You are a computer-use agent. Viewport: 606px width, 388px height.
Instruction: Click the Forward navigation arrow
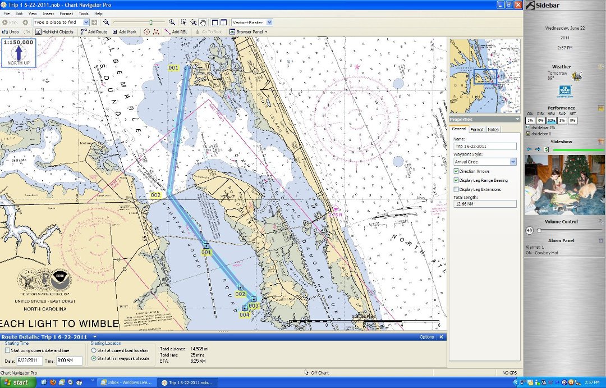coord(25,22)
